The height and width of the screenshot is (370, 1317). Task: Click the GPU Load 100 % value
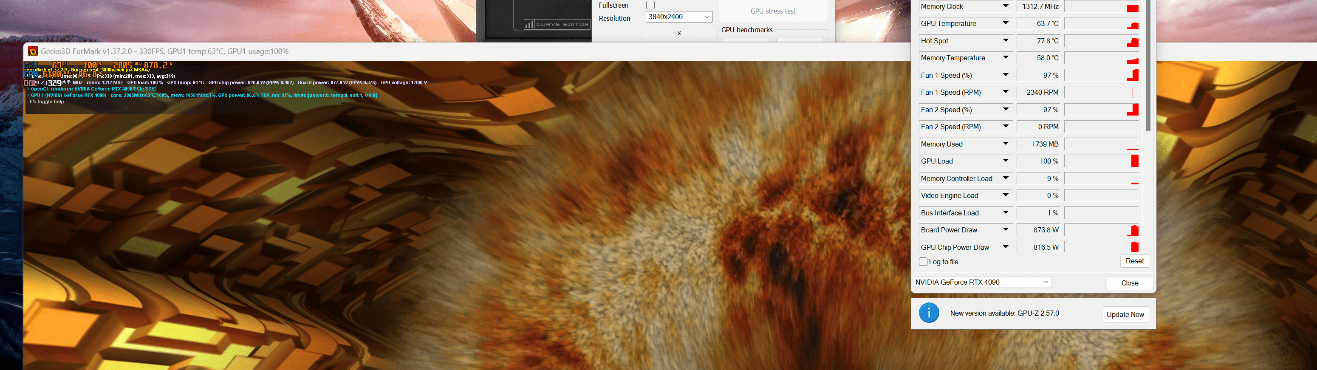coord(1038,161)
